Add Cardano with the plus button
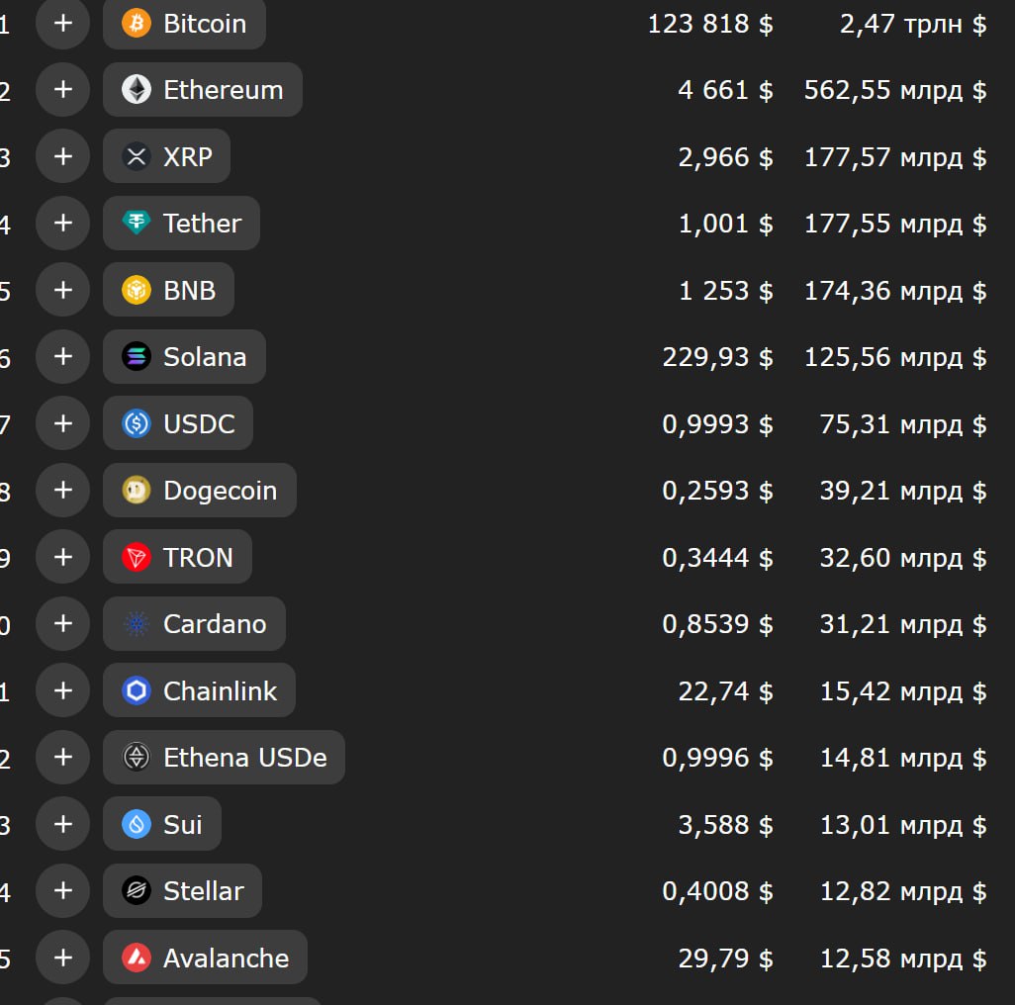The height and width of the screenshot is (1005, 1015). [x=63, y=624]
